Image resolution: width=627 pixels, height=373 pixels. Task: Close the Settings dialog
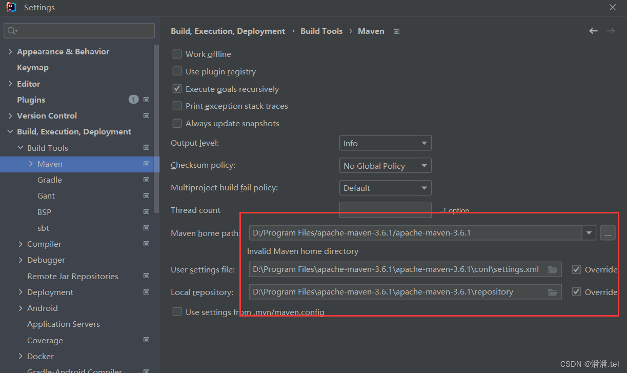[613, 7]
